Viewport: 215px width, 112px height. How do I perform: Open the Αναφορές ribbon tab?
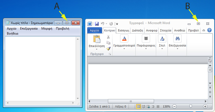coord(152,30)
